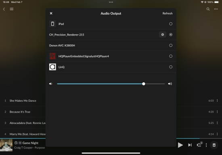This screenshot has height=155, width=222.
Task: Open now-playing more options
Action: coord(206,145)
